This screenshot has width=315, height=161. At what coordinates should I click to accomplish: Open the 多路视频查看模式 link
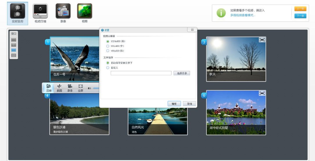tap(243, 15)
